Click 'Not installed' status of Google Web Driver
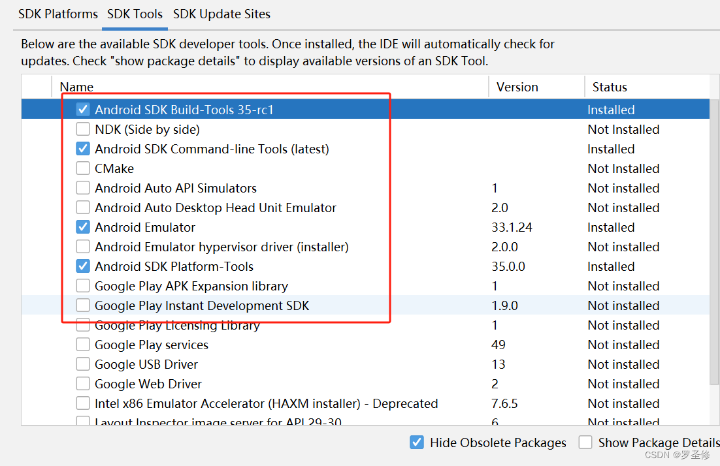 tap(623, 384)
